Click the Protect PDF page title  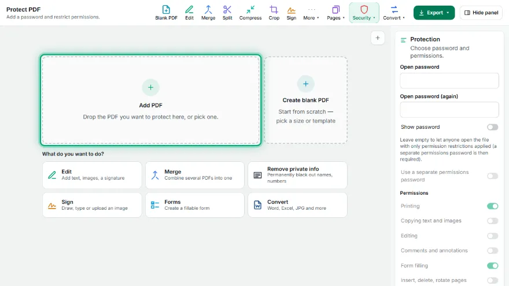point(23,9)
